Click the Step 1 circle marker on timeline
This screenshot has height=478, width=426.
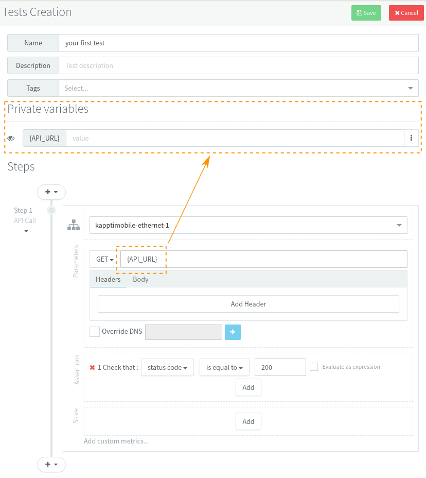point(51,210)
